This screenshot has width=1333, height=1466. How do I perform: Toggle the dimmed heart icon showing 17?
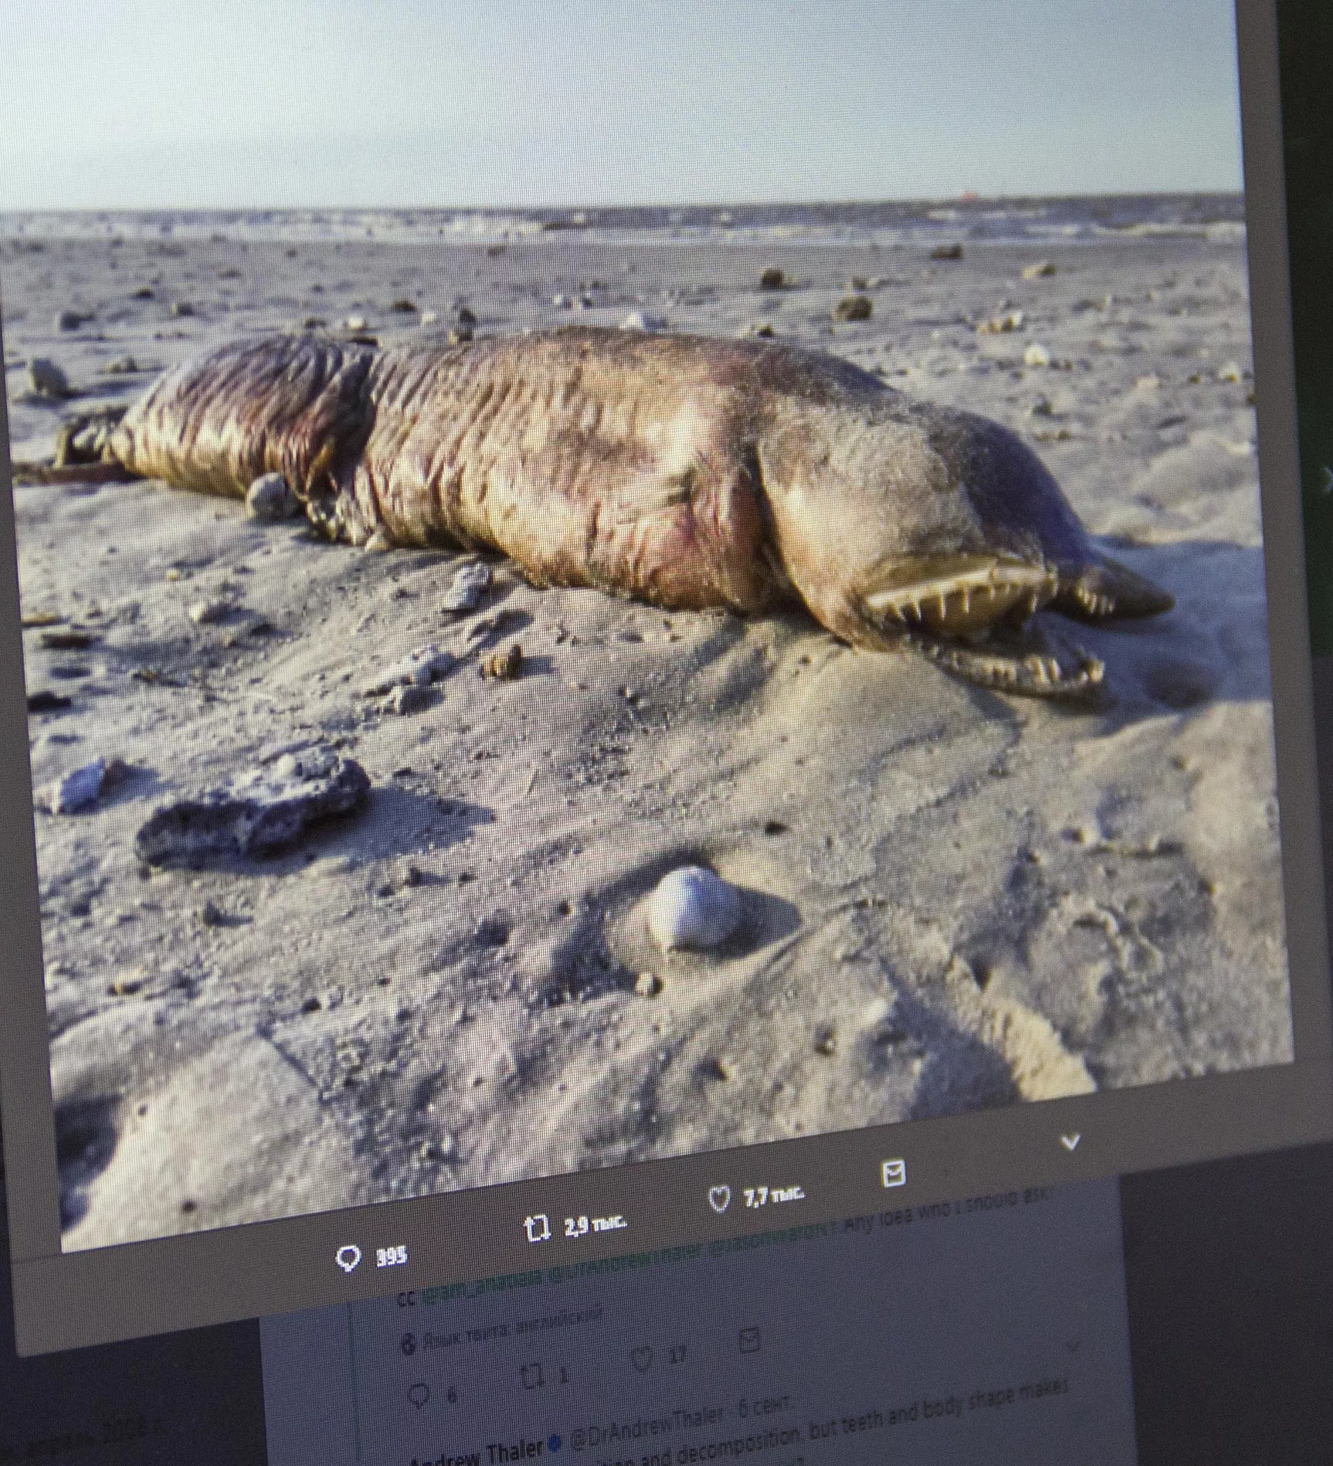641,1358
